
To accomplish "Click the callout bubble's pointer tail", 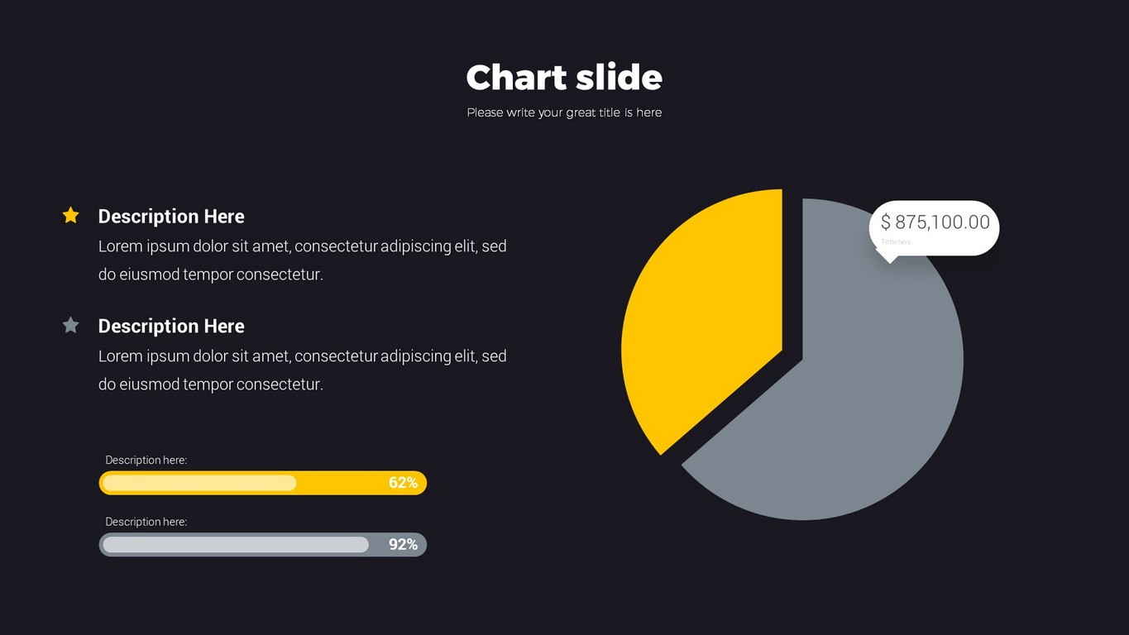I will pyautogui.click(x=888, y=258).
